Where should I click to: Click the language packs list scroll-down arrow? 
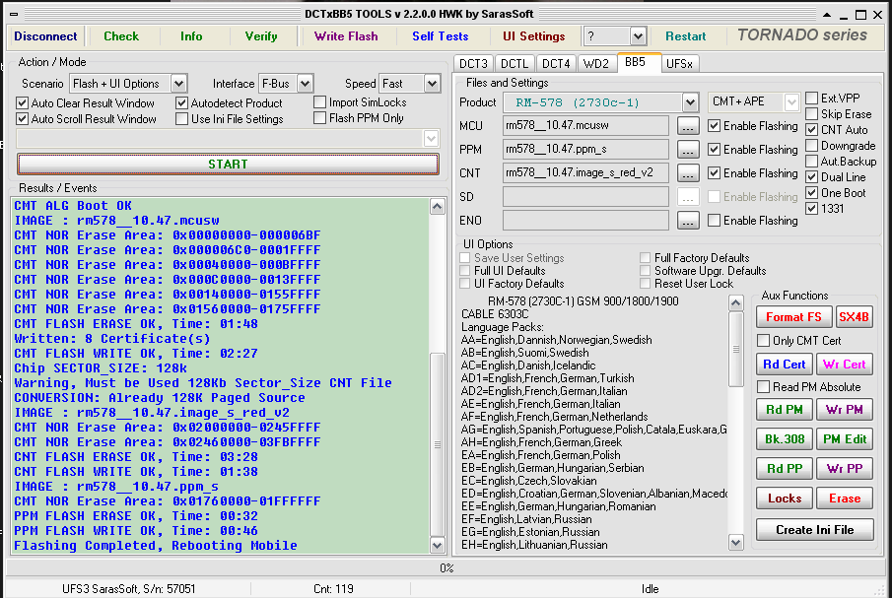pos(735,542)
